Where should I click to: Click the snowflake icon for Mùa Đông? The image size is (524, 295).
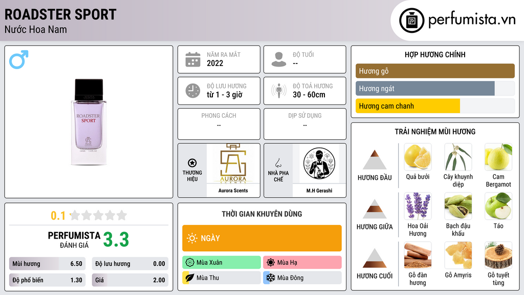pos(271,278)
